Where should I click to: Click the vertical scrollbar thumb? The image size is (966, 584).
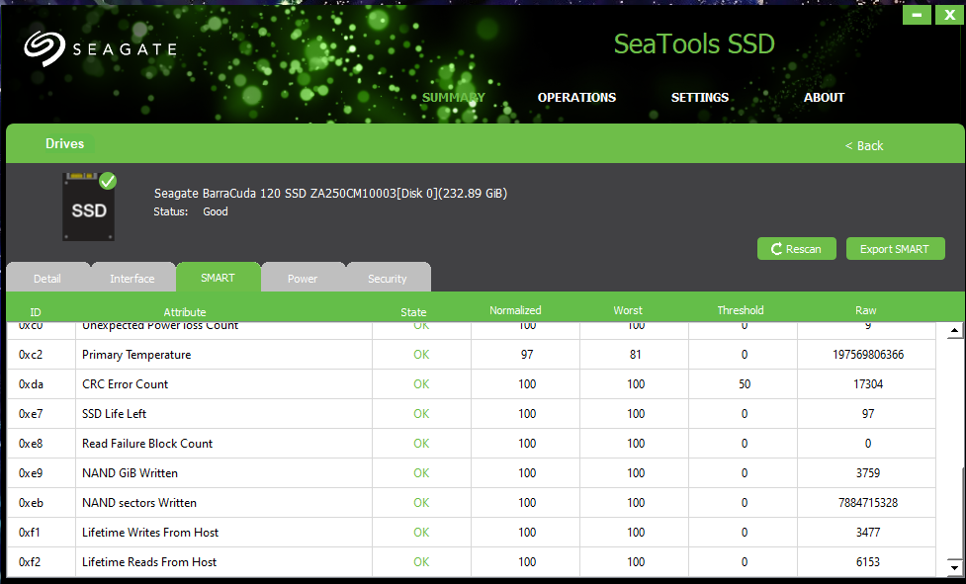pyautogui.click(x=954, y=514)
